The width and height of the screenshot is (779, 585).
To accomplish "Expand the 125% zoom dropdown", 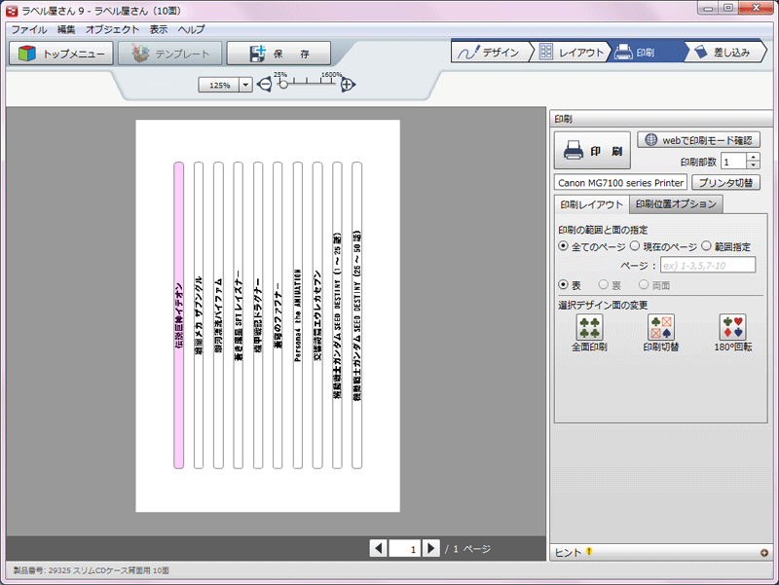I will click(245, 85).
